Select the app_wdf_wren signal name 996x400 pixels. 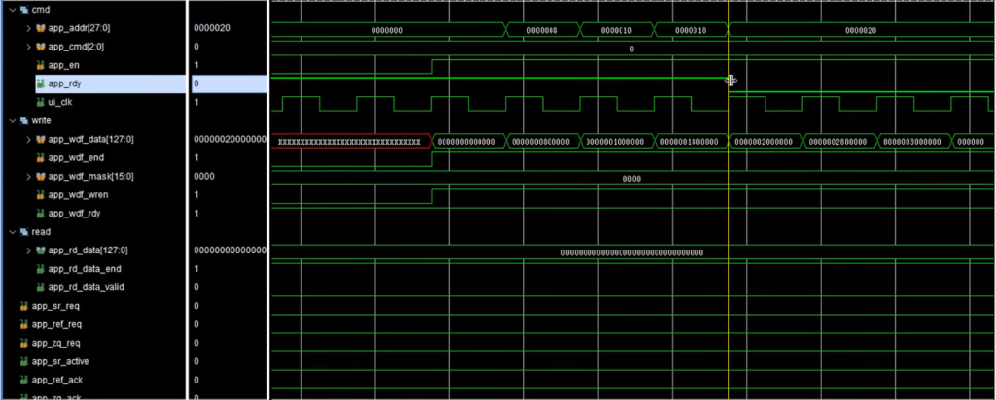[78, 194]
